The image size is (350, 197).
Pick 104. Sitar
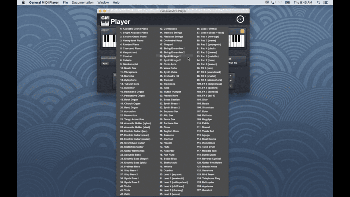[x=202, y=100]
